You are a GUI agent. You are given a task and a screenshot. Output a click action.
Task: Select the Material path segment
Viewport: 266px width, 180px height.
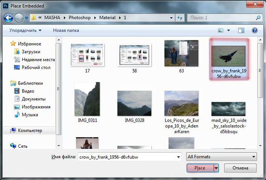pos(107,18)
